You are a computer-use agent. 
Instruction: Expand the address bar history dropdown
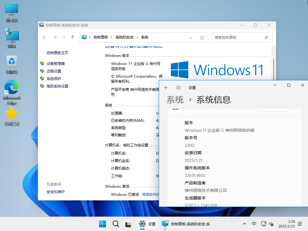(x=190, y=38)
